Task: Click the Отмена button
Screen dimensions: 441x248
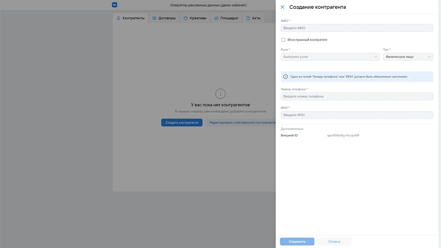Action: [334, 242]
